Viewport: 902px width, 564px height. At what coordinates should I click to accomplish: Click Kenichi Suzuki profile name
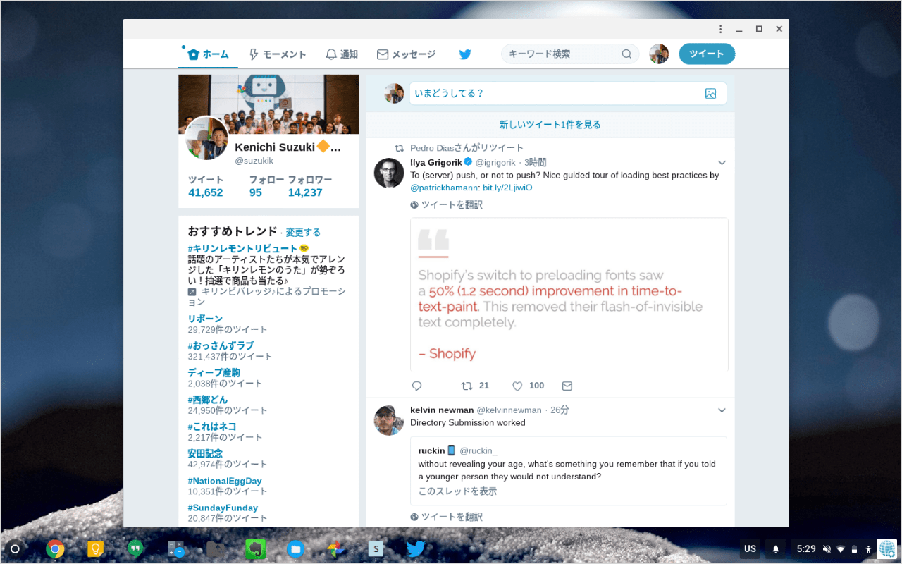click(x=288, y=147)
